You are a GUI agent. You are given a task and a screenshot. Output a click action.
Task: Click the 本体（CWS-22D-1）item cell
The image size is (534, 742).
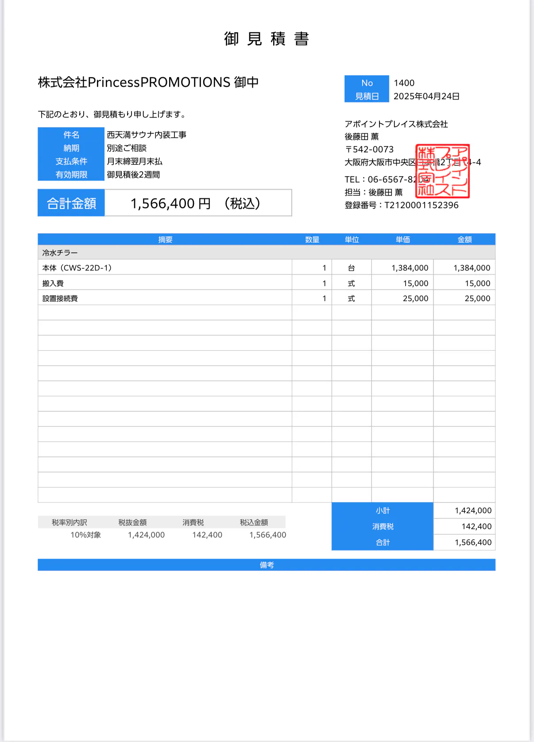(77, 268)
